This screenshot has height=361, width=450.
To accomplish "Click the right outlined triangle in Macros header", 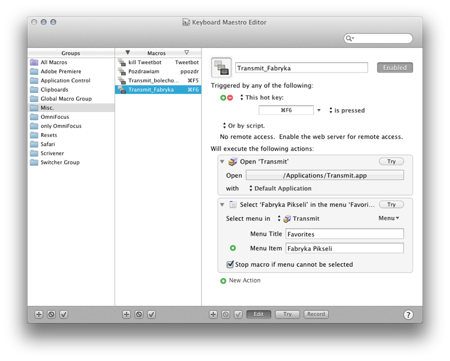I will (187, 53).
